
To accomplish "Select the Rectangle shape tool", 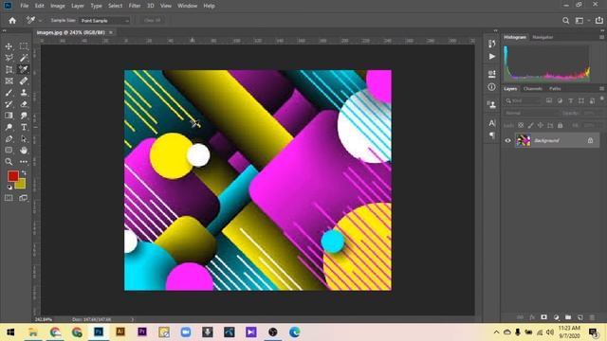I will pyautogui.click(x=9, y=150).
